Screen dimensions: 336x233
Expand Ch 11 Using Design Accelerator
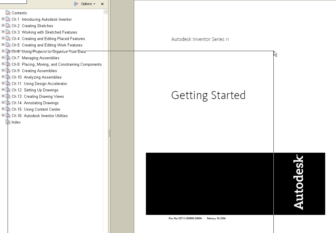pos(3,83)
